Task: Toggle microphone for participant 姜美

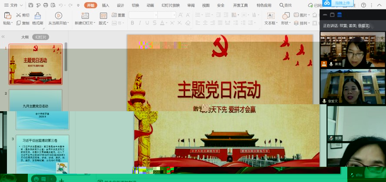Action: pyautogui.click(x=331, y=64)
